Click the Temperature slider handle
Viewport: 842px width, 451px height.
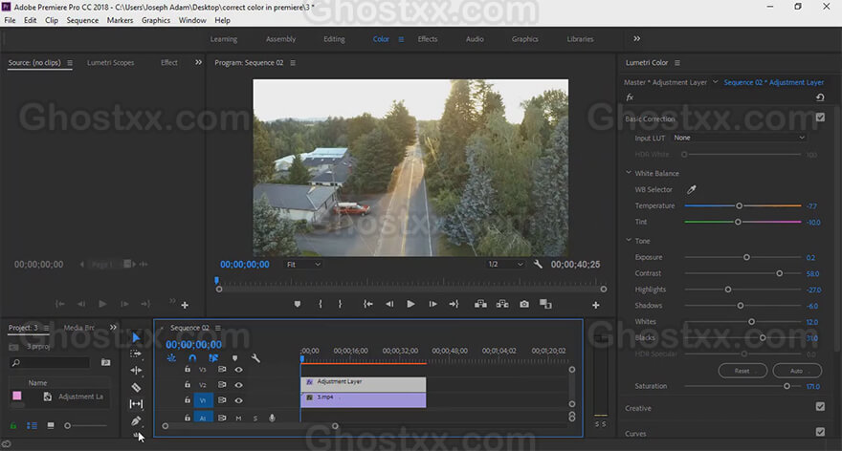pyautogui.click(x=739, y=206)
